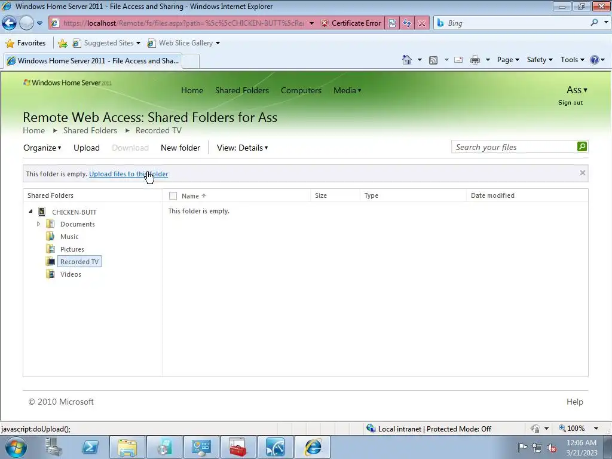Screen dimensions: 612x459
Task: Expand the Documents folder tree node
Action: coord(38,224)
